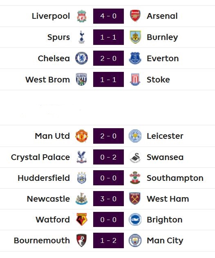Click the Burnley club crest
This screenshot has height=258, width=215.
point(135,37)
